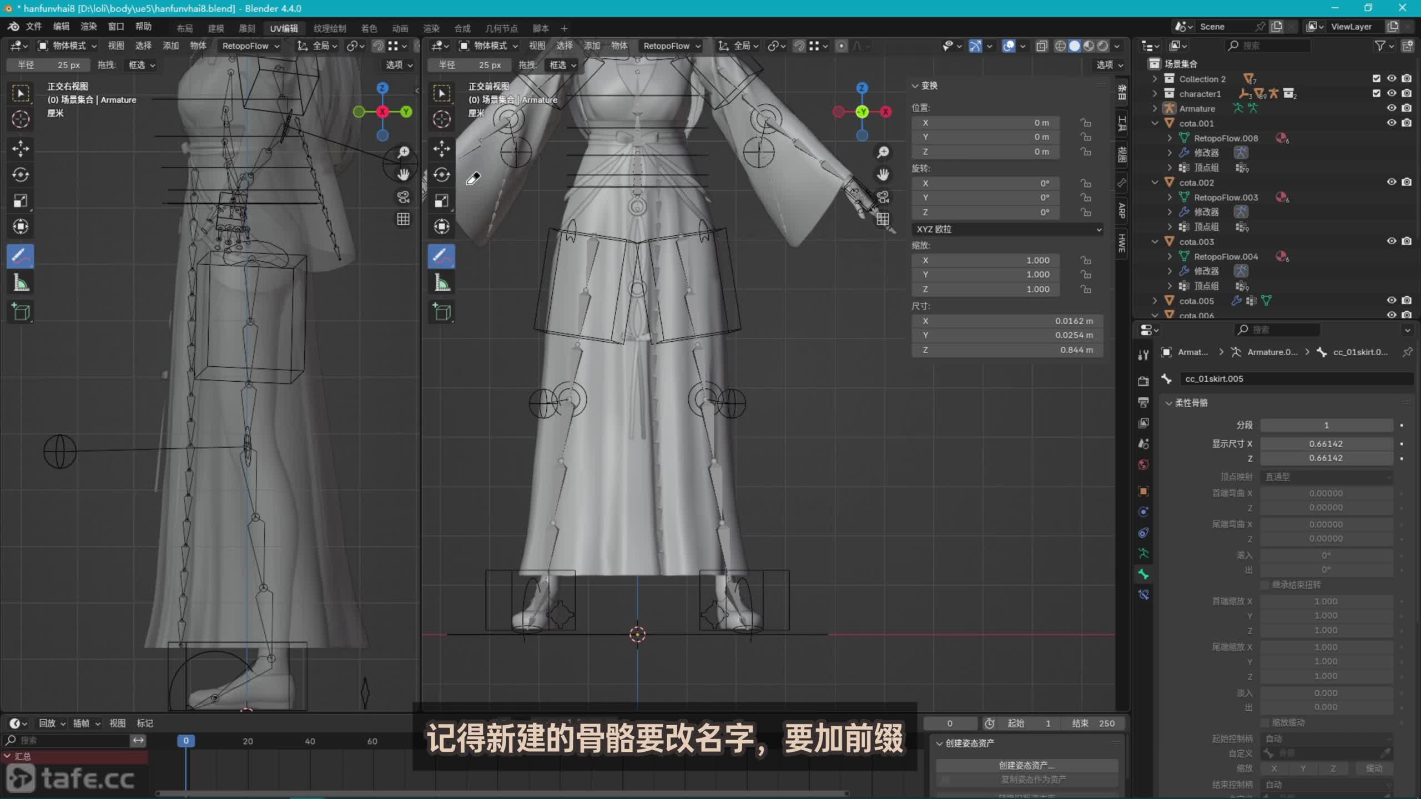The image size is (1421, 799).
Task: Select the Cursor tool in left viewport
Action: 21,119
